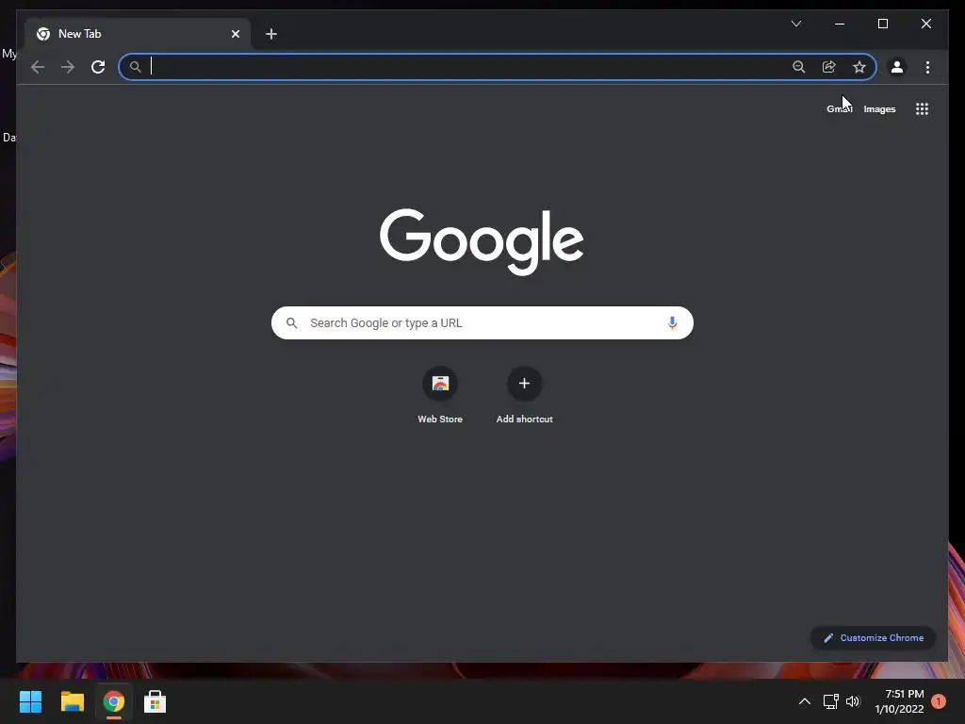
Task: Click the Add shortcut plus button
Action: (524, 384)
